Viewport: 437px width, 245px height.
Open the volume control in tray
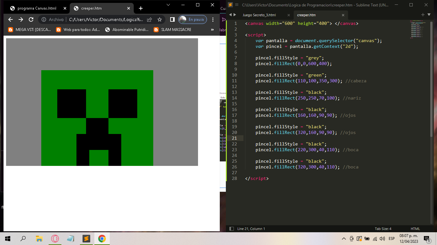pyautogui.click(x=382, y=239)
